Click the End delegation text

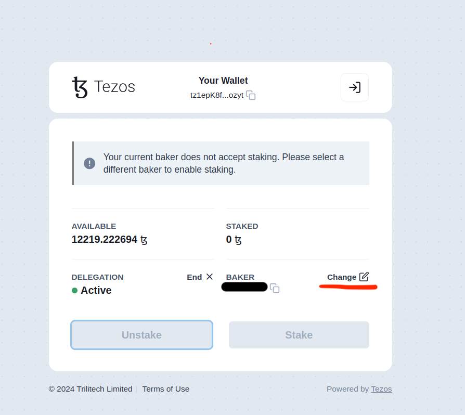(194, 277)
